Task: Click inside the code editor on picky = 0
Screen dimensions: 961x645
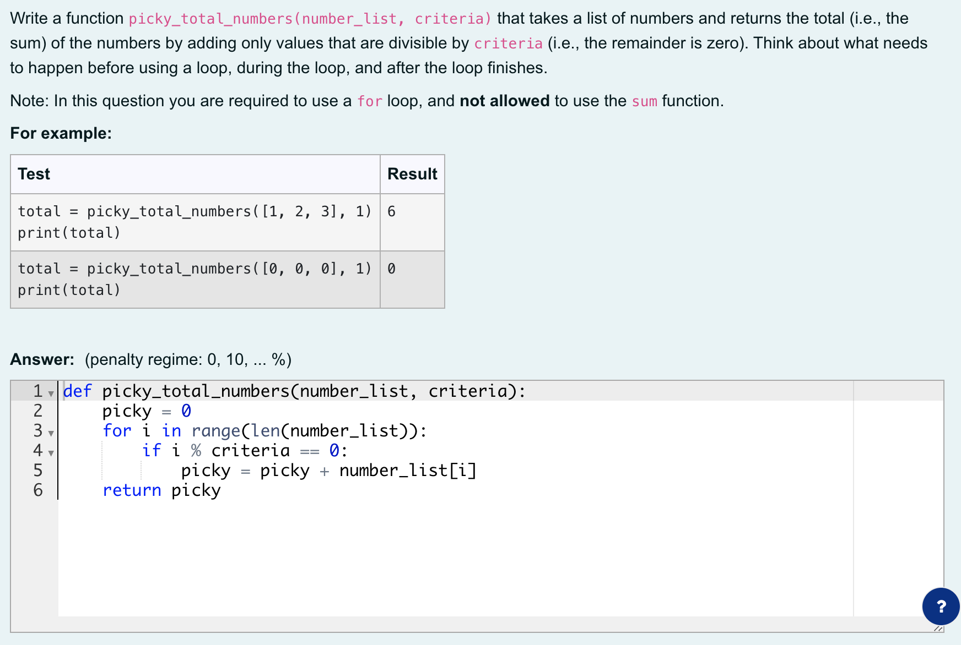Action: point(147,411)
